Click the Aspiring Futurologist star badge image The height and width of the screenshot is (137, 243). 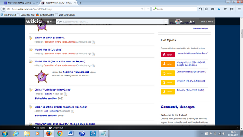[41, 76]
